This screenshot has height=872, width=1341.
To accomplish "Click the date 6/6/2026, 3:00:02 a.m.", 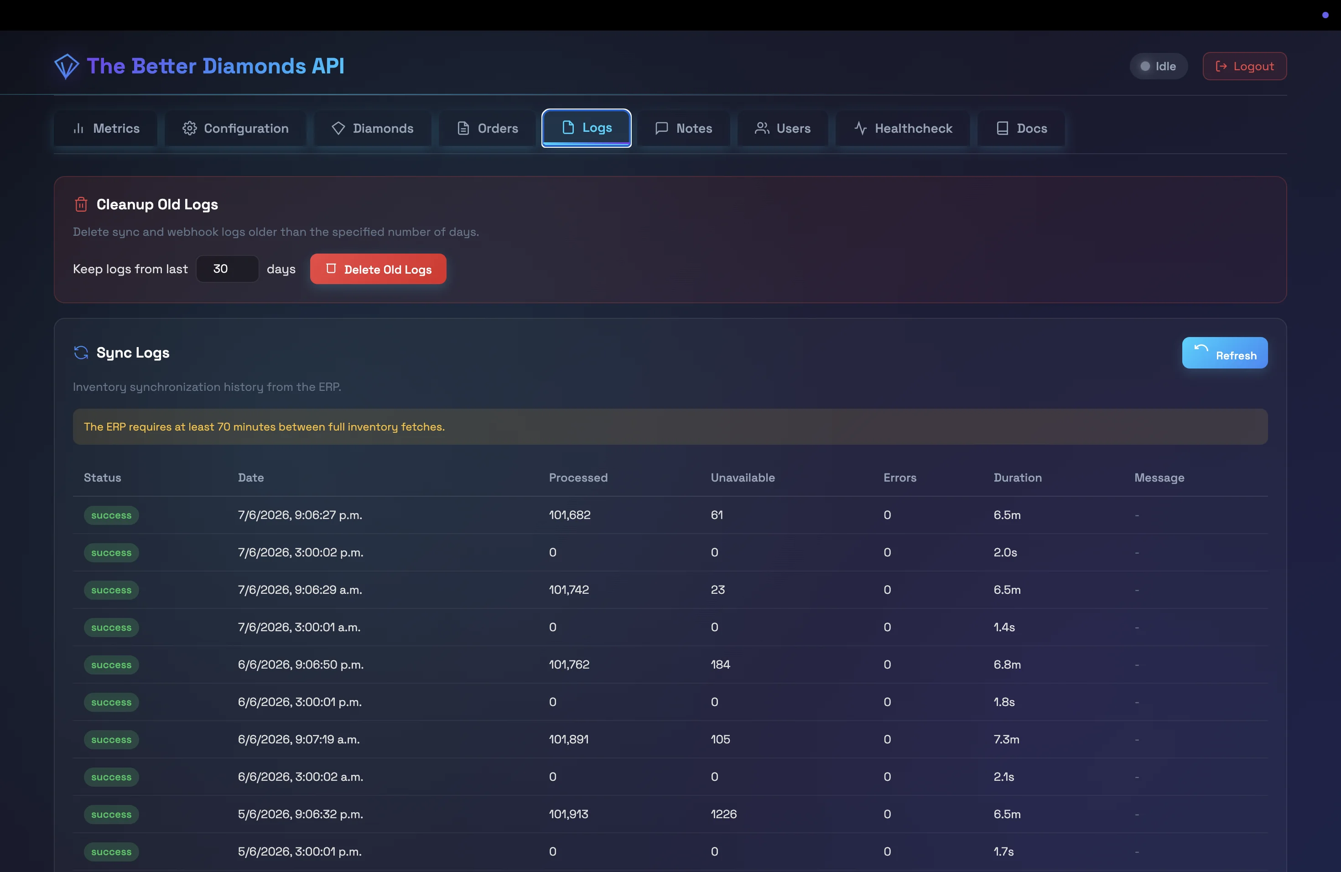I will [300, 777].
